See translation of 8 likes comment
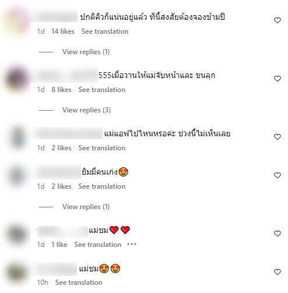This screenshot has height=293, width=288. [102, 90]
